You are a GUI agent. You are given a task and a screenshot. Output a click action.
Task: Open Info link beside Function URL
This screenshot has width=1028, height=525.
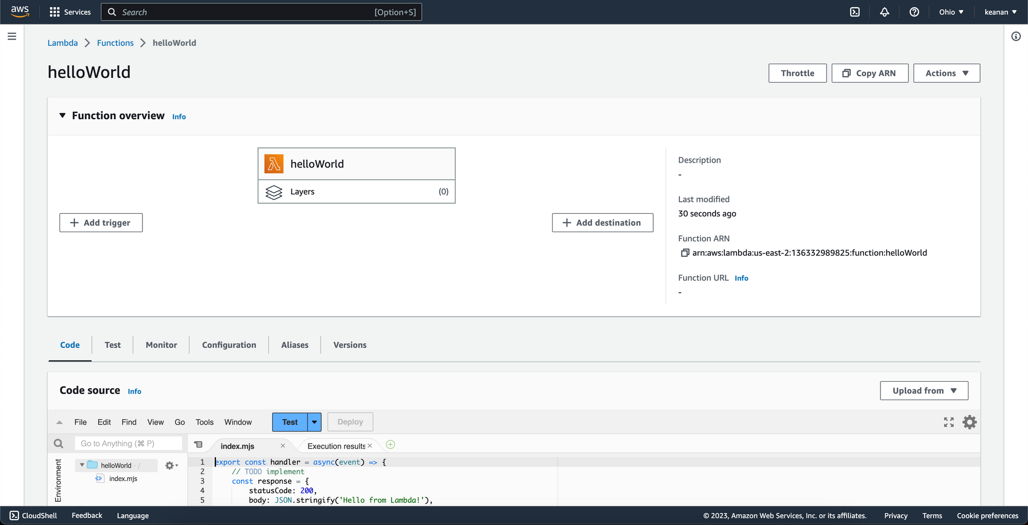tap(741, 278)
